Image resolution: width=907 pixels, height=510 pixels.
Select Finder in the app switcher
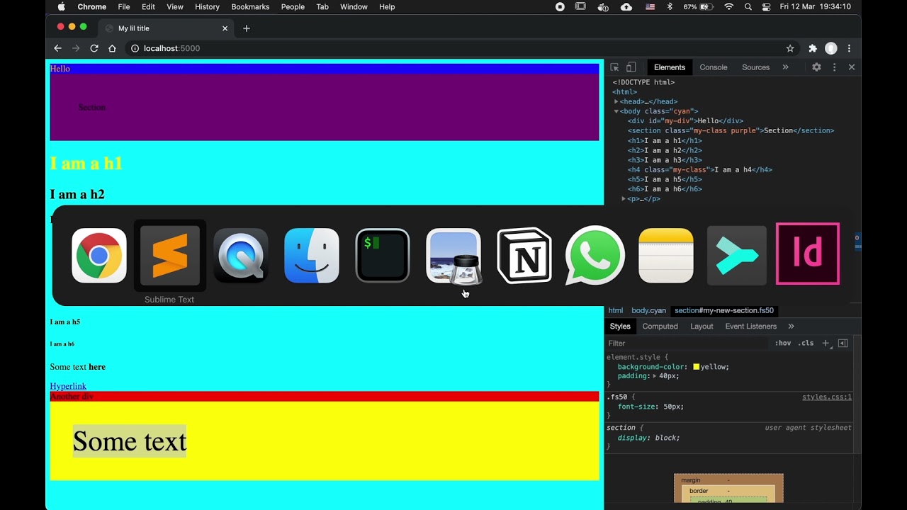(312, 255)
